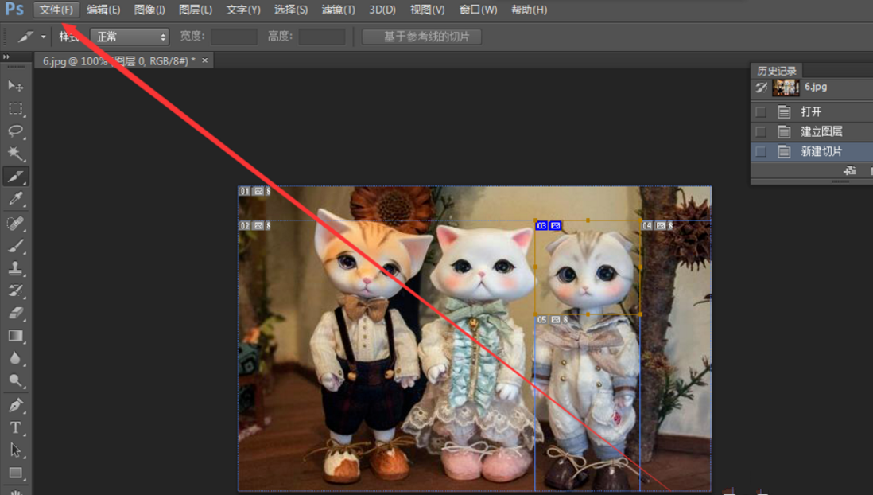Select the Rectangle shape tool

pos(15,473)
